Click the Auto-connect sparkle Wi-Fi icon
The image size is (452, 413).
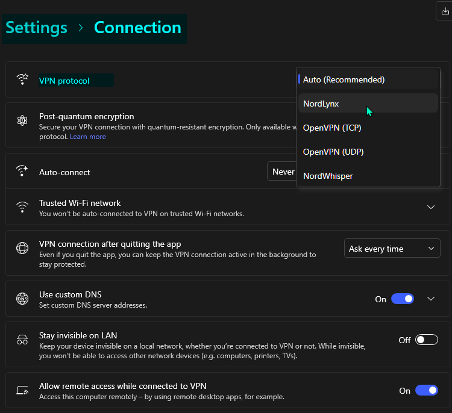(x=22, y=170)
